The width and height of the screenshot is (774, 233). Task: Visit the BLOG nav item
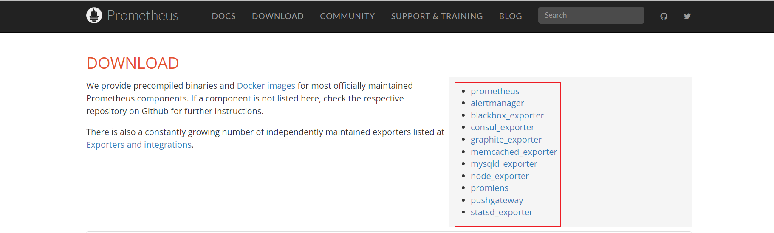(x=510, y=16)
